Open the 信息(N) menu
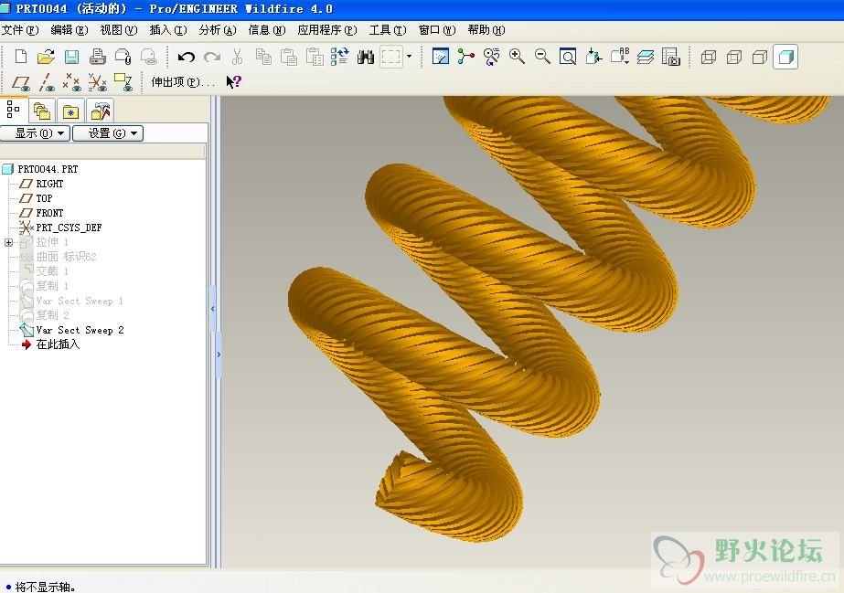 point(267,30)
